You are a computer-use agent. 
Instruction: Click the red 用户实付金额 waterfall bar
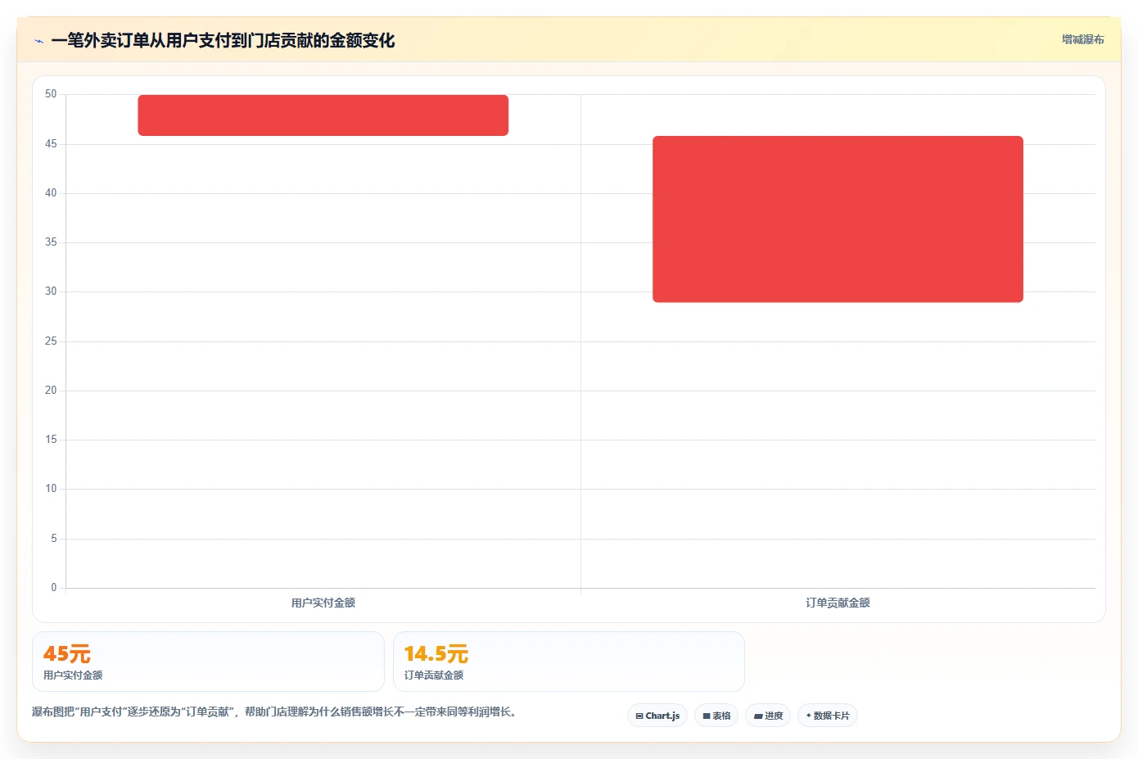coord(323,115)
